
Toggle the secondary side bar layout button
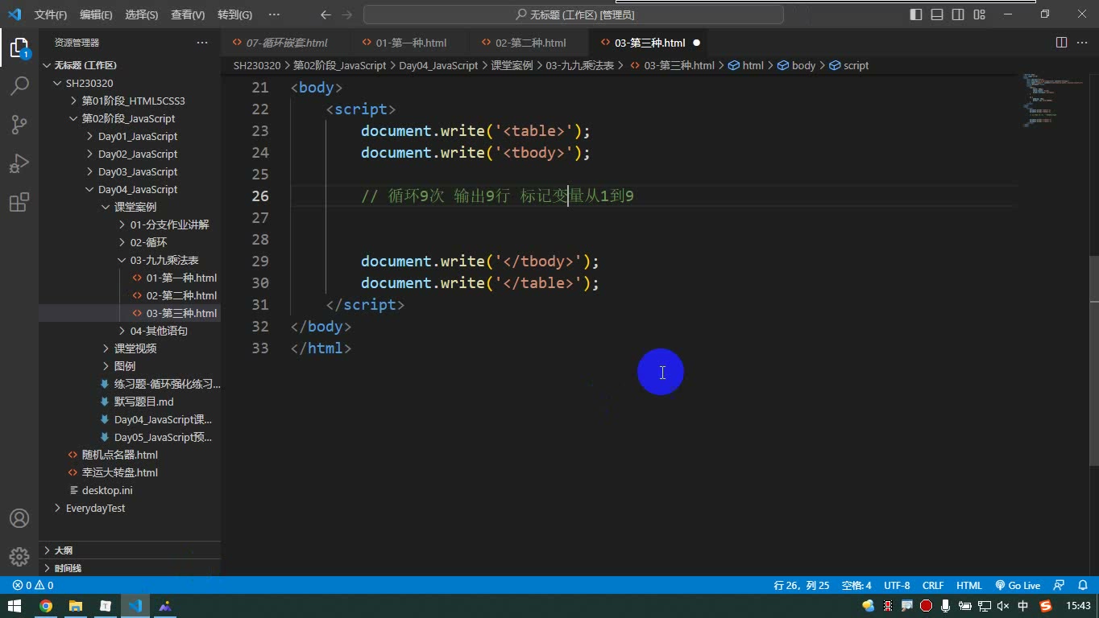click(x=958, y=14)
